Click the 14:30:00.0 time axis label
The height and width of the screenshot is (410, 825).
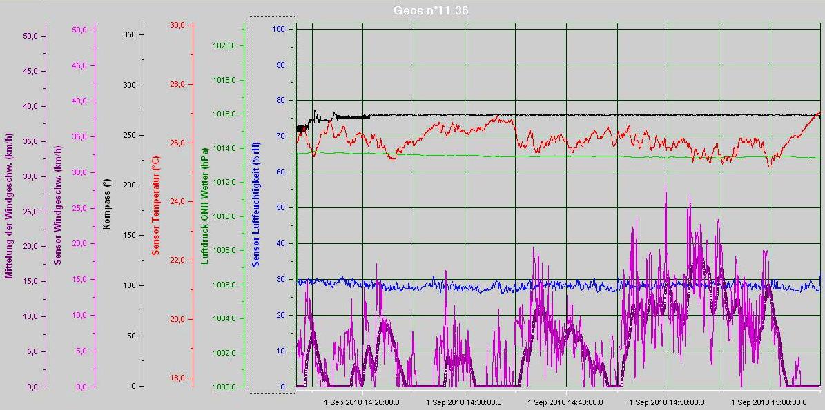[x=463, y=402]
